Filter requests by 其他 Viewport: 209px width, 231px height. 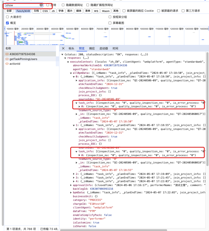[x=116, y=11]
